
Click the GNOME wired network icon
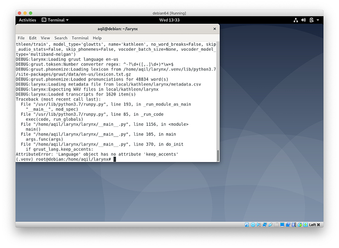(296, 20)
